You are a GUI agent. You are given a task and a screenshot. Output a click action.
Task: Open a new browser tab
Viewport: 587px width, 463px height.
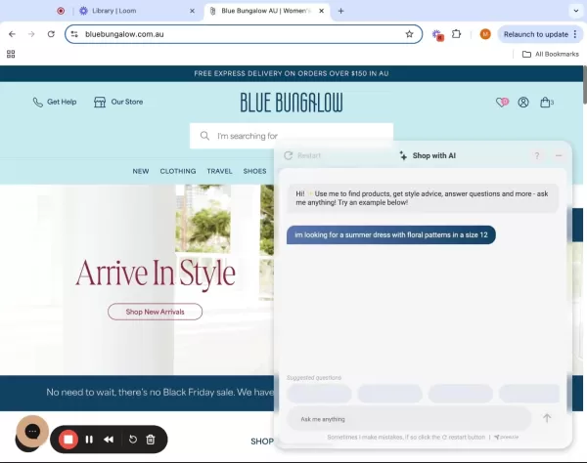(x=340, y=11)
